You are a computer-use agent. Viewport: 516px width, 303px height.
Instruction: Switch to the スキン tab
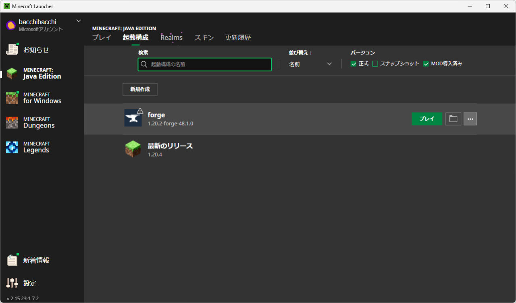(204, 37)
